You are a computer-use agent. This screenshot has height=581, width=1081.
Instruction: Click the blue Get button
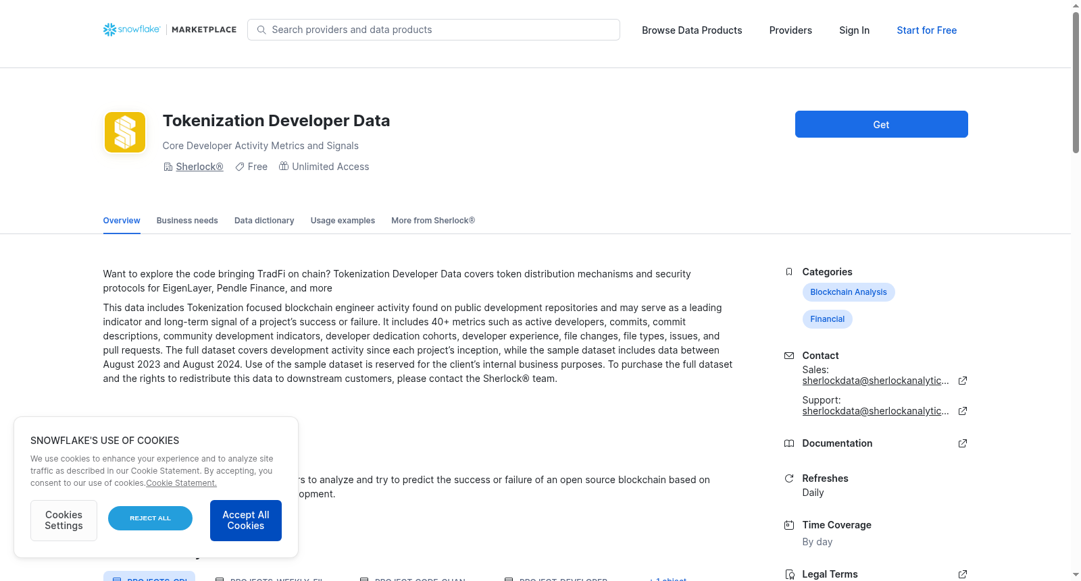pos(882,124)
